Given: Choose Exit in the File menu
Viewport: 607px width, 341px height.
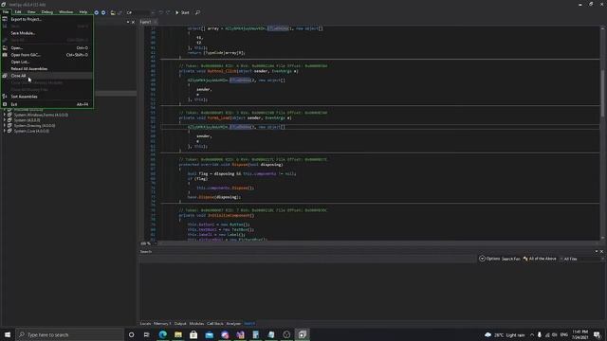Looking at the screenshot, I should 46,104.
